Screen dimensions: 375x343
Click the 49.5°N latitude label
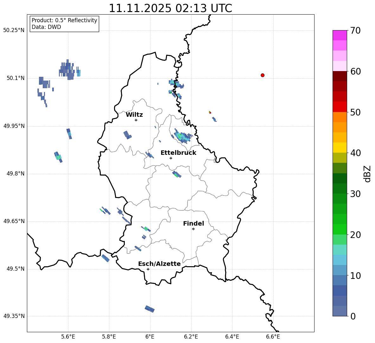coord(16,269)
